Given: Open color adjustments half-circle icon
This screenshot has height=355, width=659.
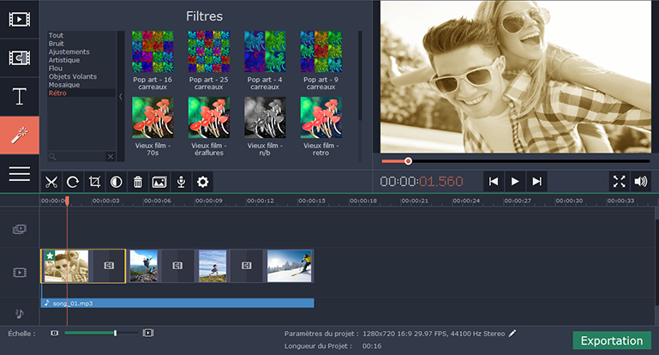Looking at the screenshot, I should (x=116, y=182).
